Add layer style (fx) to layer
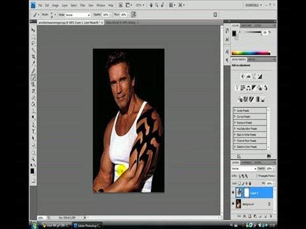Viewport: 306px width, 229px height. [x=245, y=216]
